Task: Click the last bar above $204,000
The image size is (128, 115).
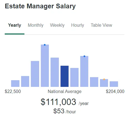Action: pos(114,84)
